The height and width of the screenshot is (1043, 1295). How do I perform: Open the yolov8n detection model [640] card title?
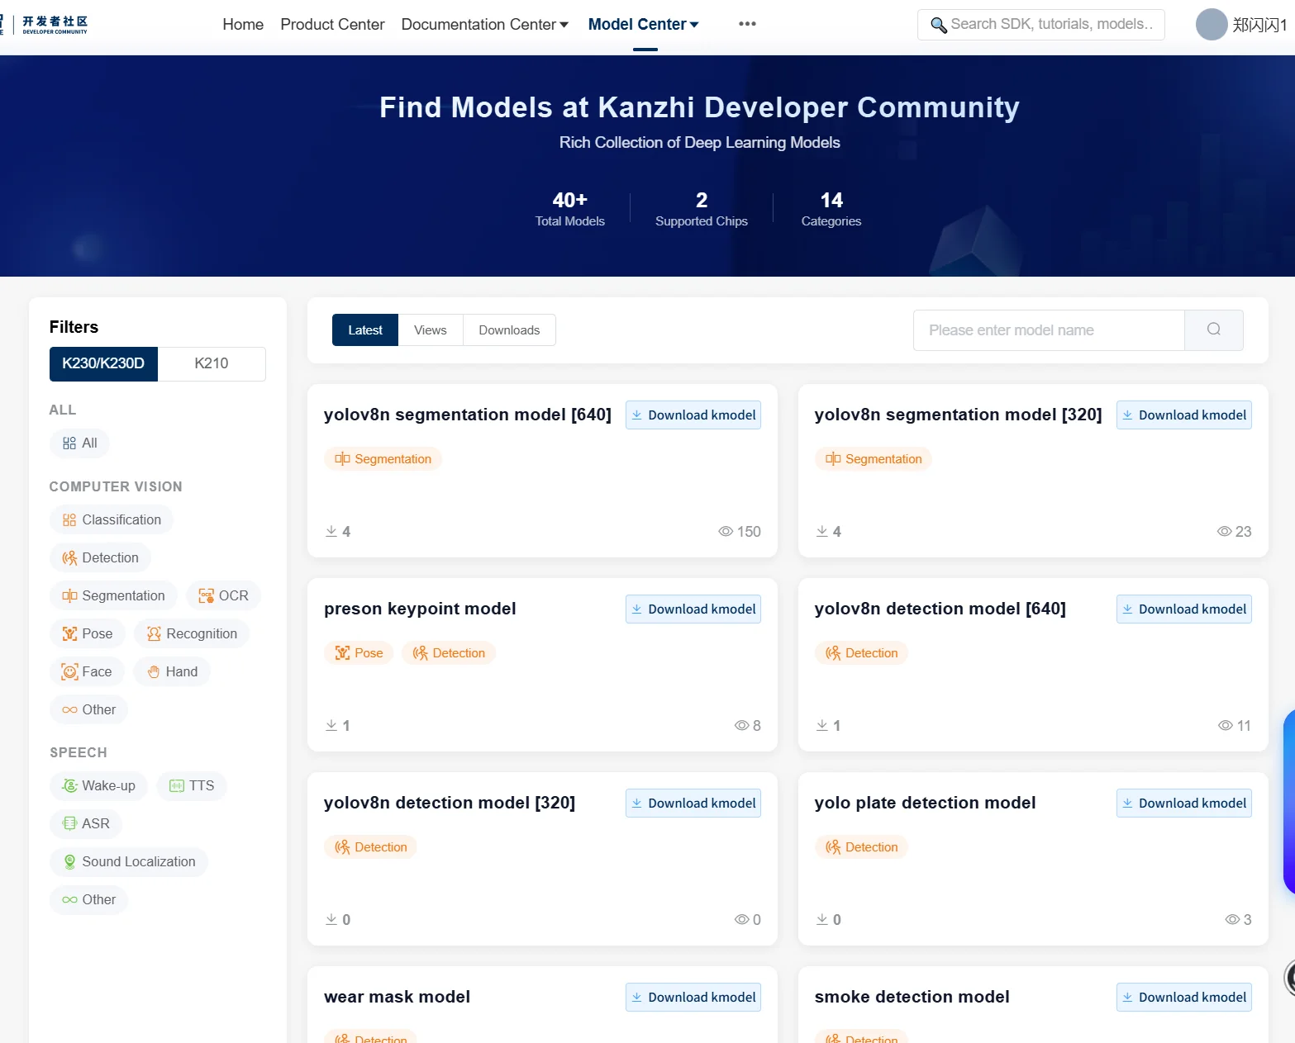(x=940, y=609)
